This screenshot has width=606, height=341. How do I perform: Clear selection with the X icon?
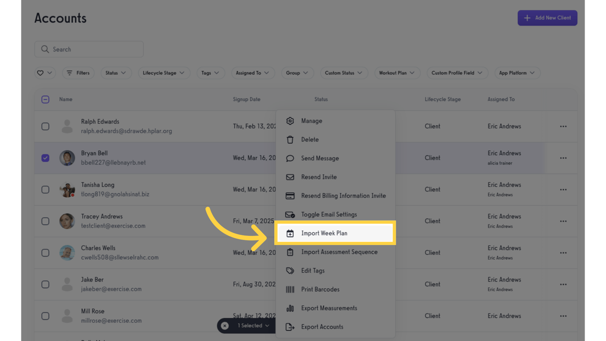(x=225, y=326)
